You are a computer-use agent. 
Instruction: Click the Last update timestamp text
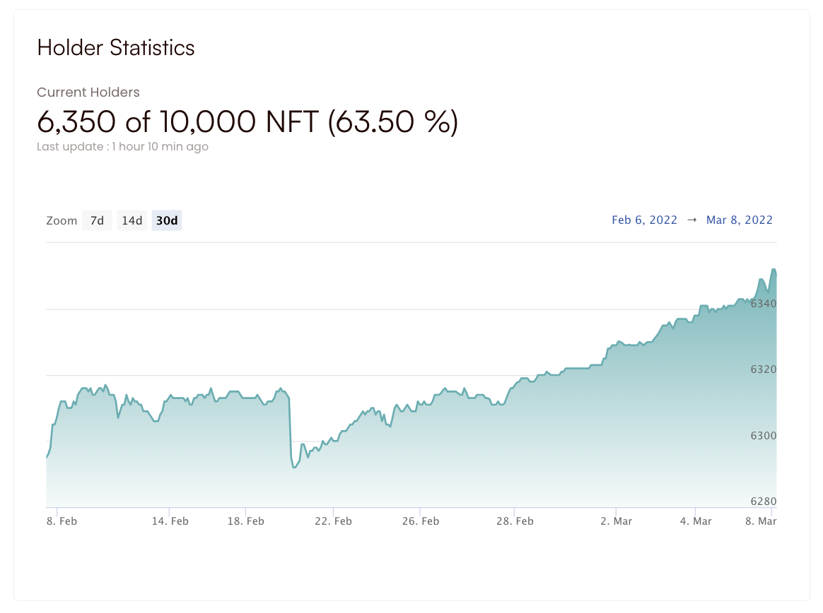(122, 147)
